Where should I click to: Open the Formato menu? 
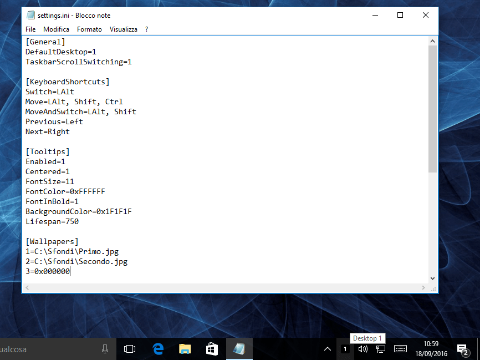click(x=89, y=29)
